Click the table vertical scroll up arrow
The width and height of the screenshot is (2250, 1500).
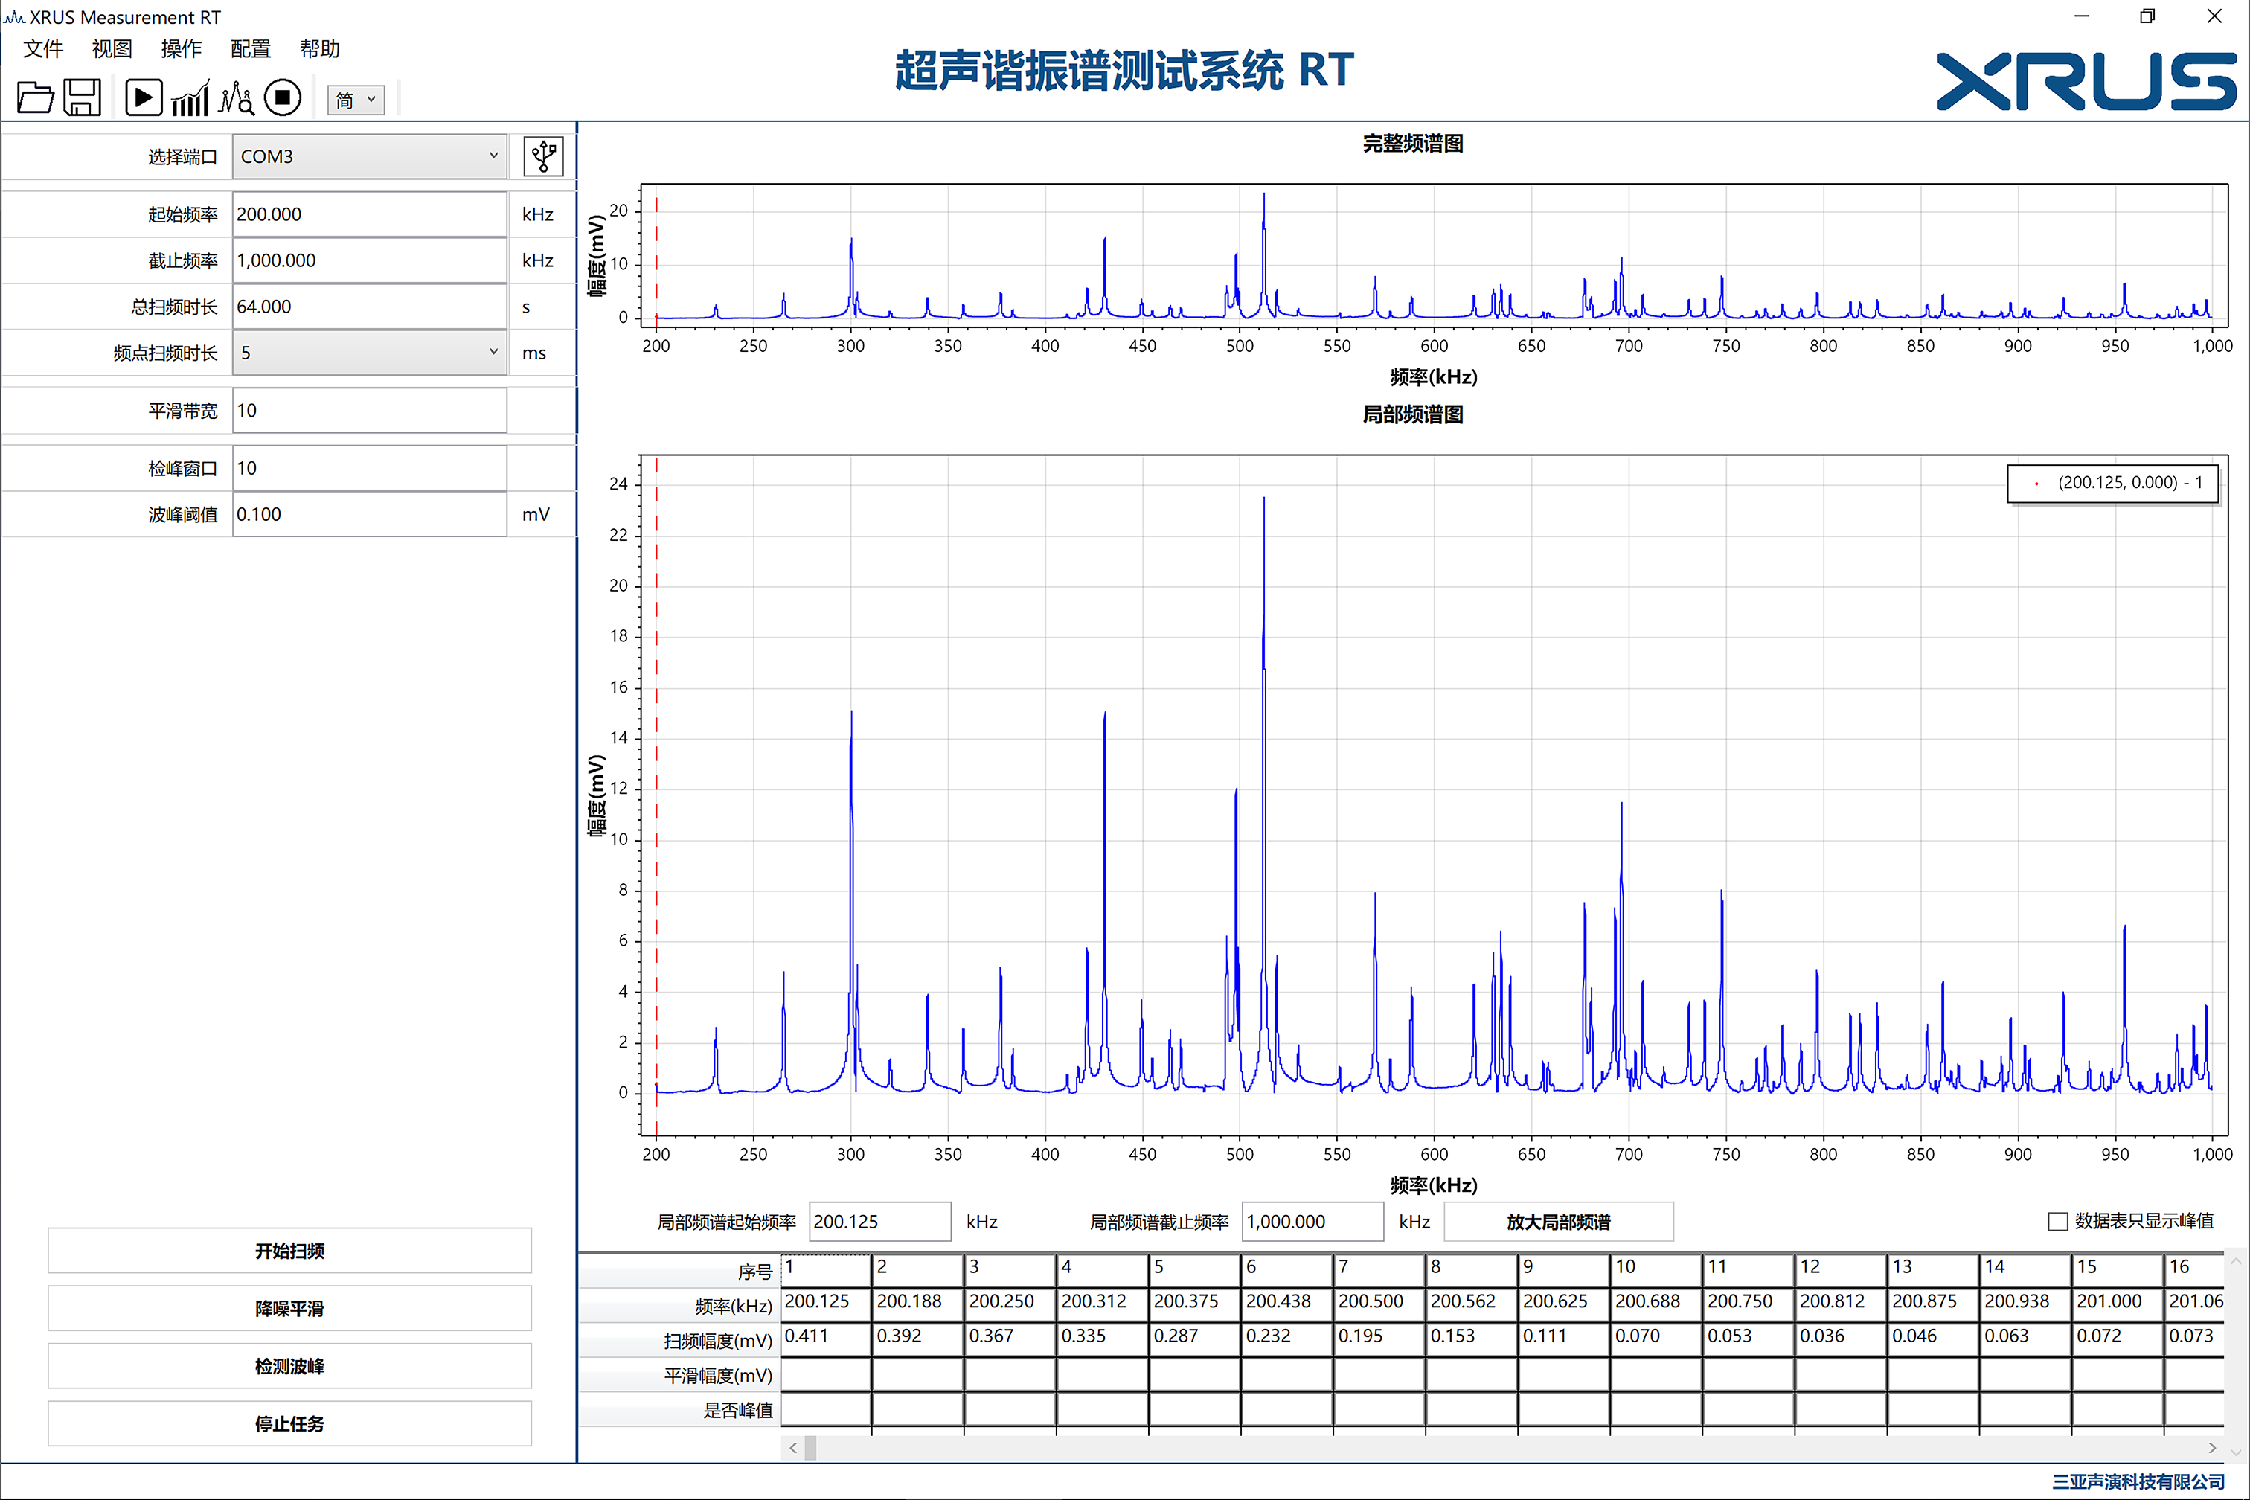2236,1262
